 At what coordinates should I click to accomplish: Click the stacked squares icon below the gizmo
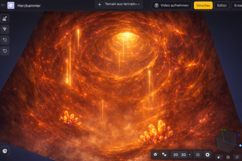click(x=219, y=157)
